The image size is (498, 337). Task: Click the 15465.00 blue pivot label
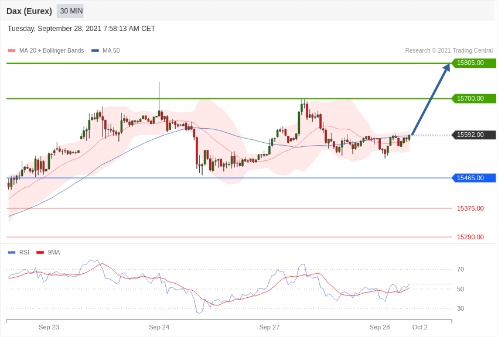(473, 178)
